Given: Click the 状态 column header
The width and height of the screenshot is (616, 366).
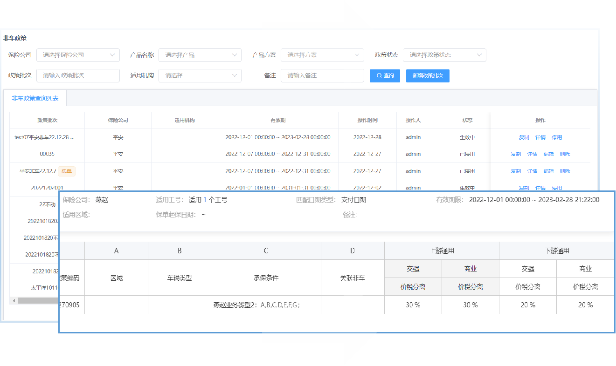Looking at the screenshot, I should click(467, 120).
